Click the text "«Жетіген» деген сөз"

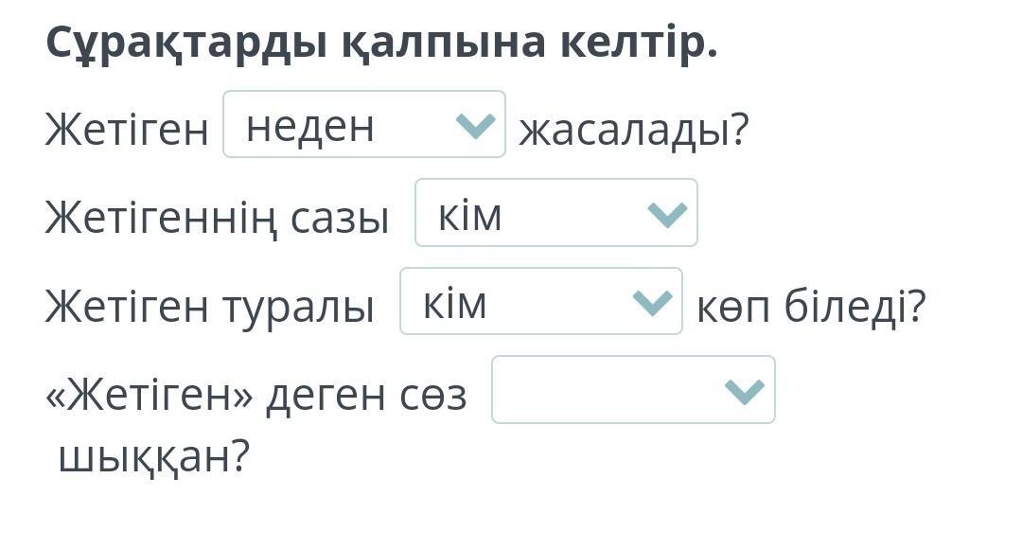(x=256, y=396)
